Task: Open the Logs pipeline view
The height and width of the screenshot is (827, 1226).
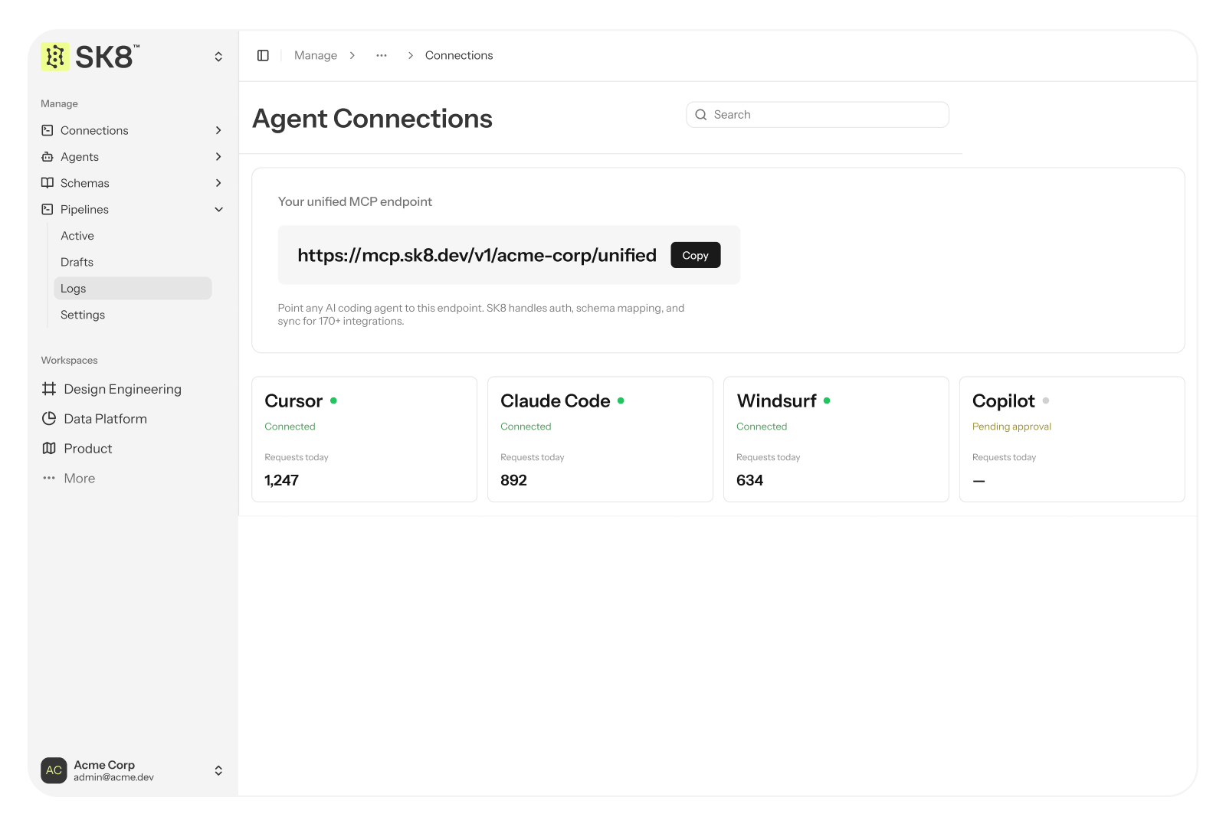Action: click(73, 288)
